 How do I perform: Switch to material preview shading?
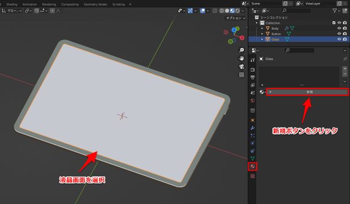coord(232,11)
